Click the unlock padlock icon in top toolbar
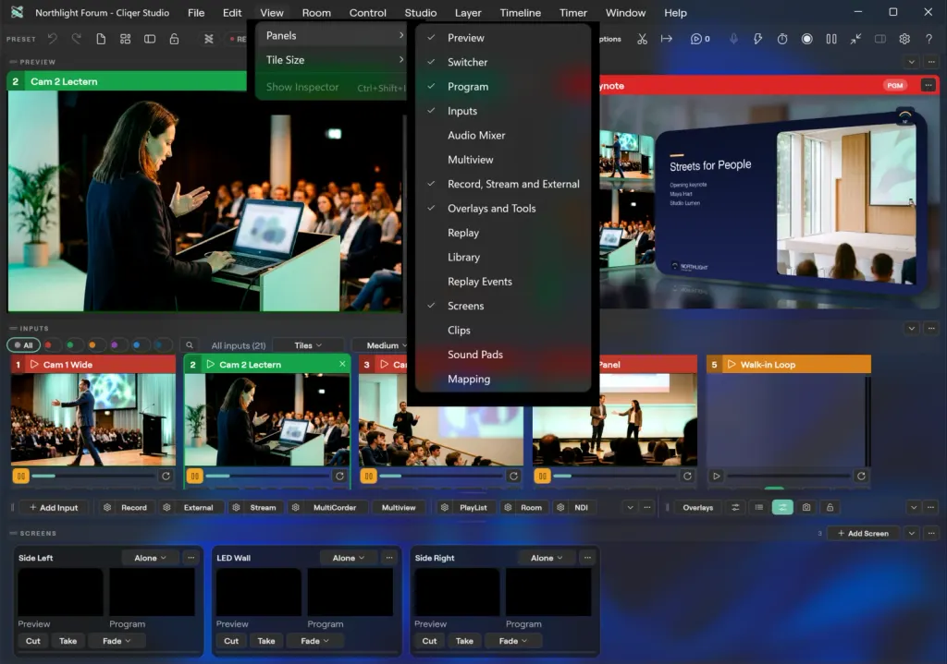This screenshot has height=664, width=947. pyautogui.click(x=174, y=39)
